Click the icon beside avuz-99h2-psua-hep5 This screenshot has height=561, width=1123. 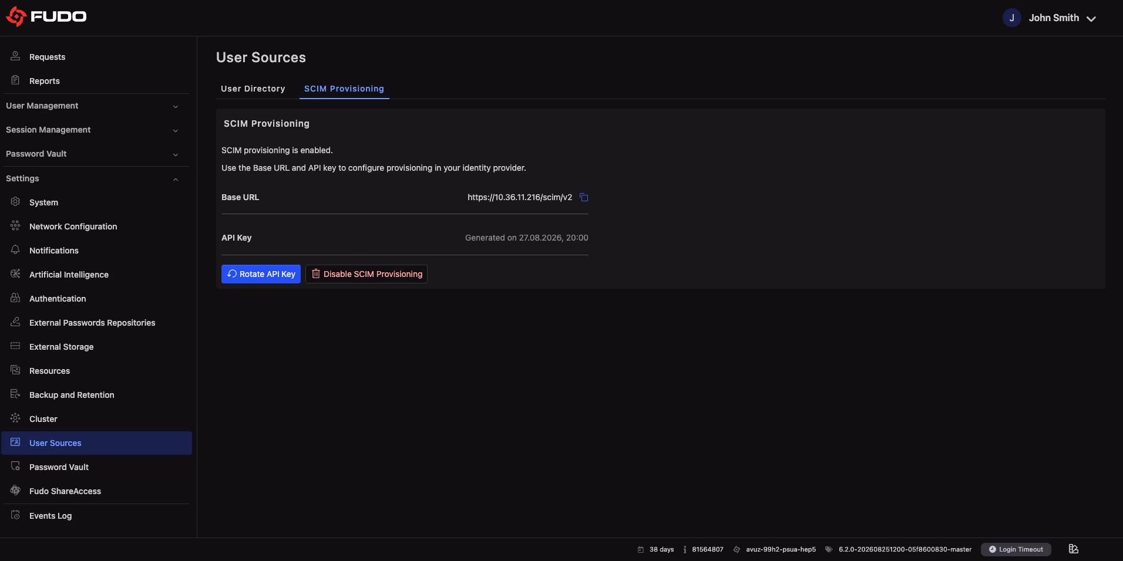[737, 549]
